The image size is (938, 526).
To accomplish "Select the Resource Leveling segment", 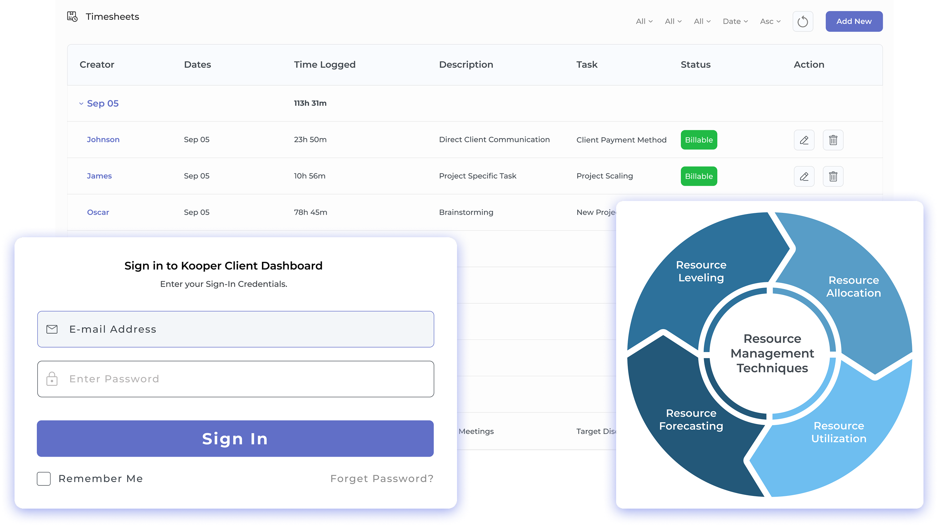I will 701,271.
